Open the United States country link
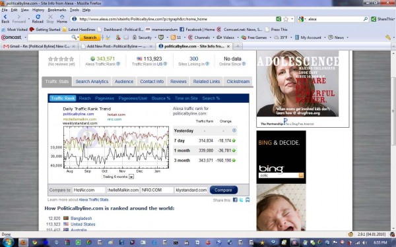Image resolution: width=396 pixels, height=247 pixels. pyautogui.click(x=83, y=224)
